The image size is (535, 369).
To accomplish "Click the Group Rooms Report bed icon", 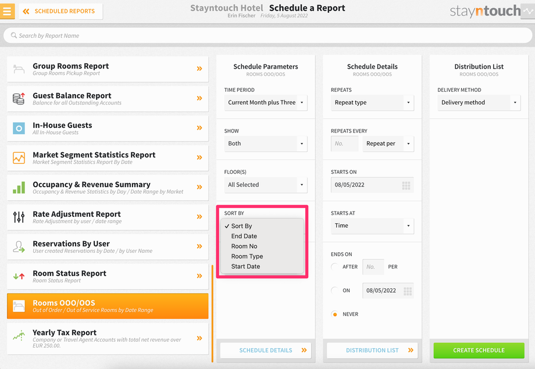I will pos(19,69).
